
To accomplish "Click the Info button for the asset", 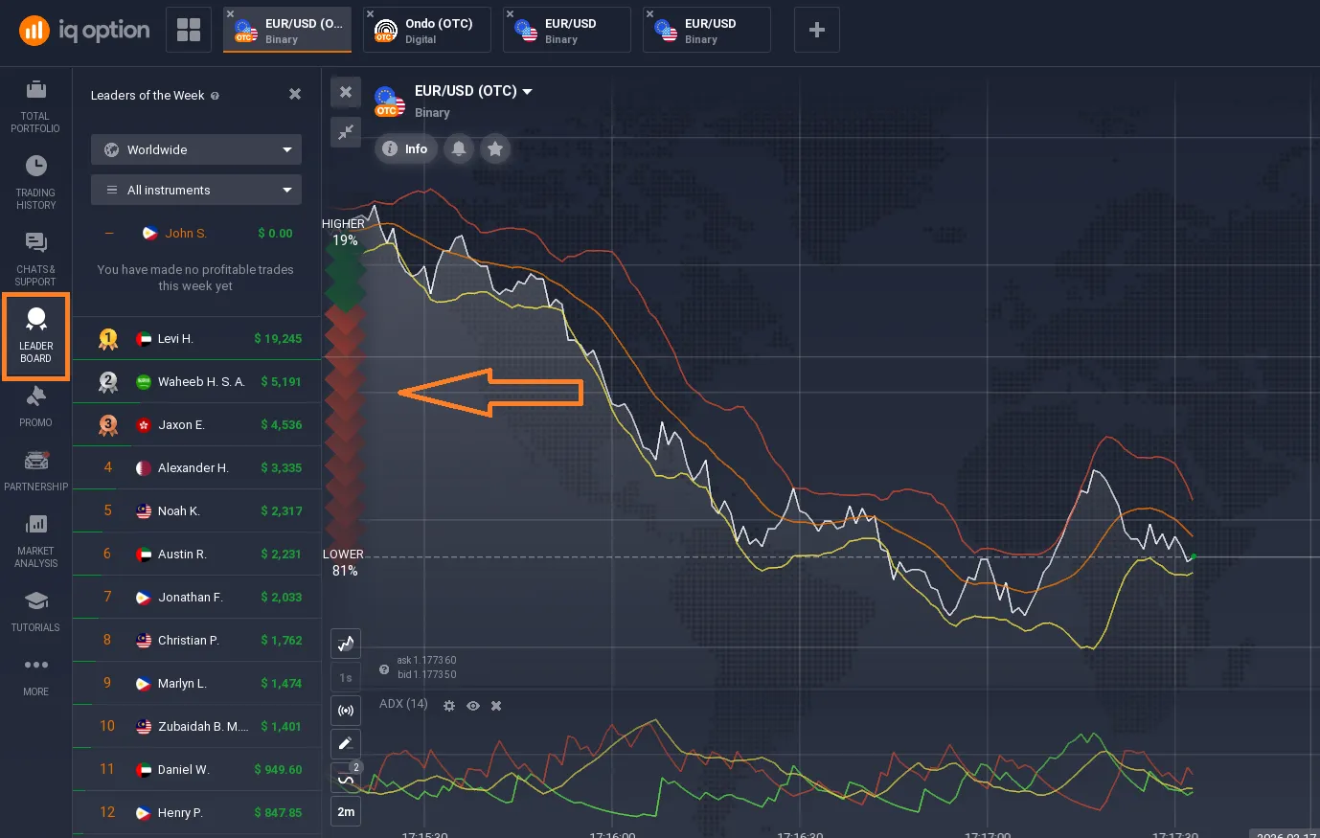I will (405, 148).
